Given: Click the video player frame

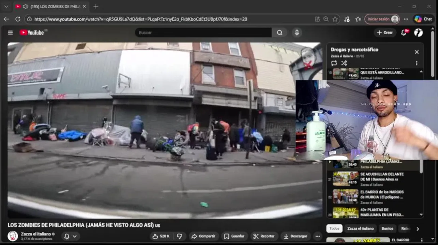Looking at the screenshot, I should (165, 130).
